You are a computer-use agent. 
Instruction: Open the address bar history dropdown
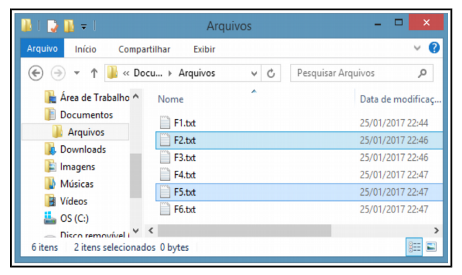click(254, 73)
